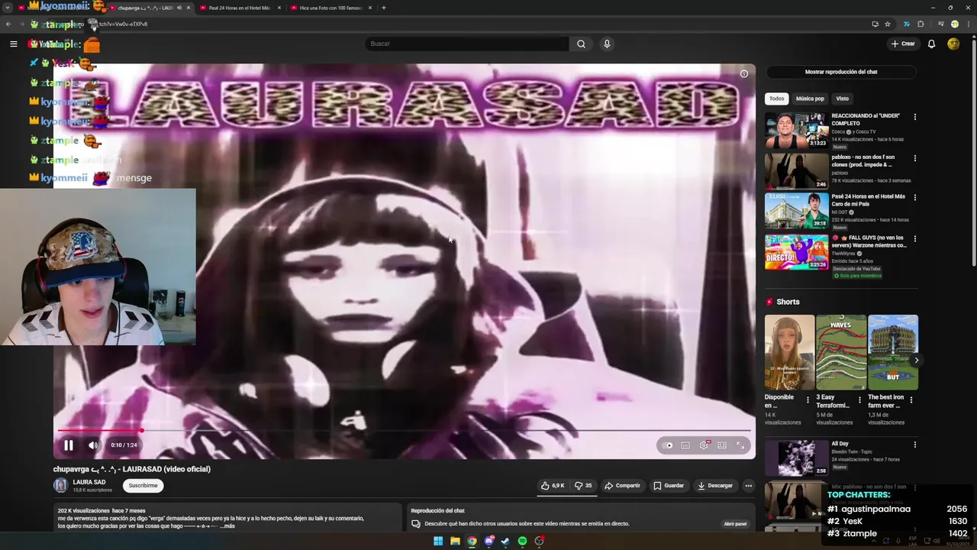Viewport: 977px width, 550px height.
Task: Close the chupavrga LAURASAD browser tab
Action: 189,8
